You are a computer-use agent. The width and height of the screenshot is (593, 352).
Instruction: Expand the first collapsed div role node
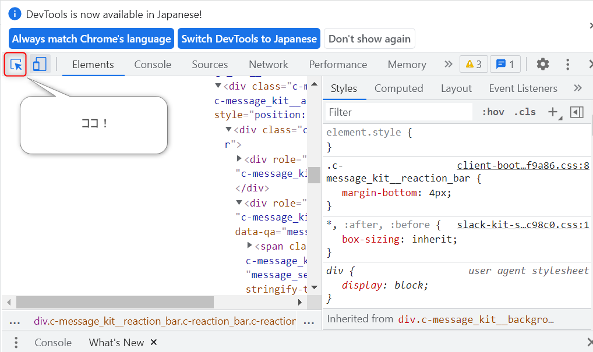(239, 159)
